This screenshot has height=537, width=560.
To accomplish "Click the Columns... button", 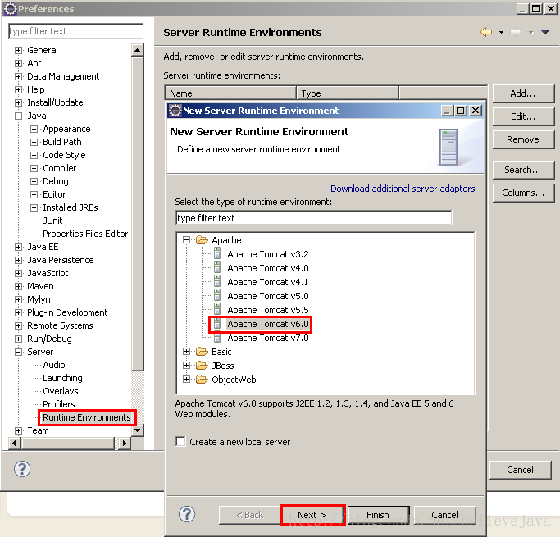I will (x=523, y=193).
